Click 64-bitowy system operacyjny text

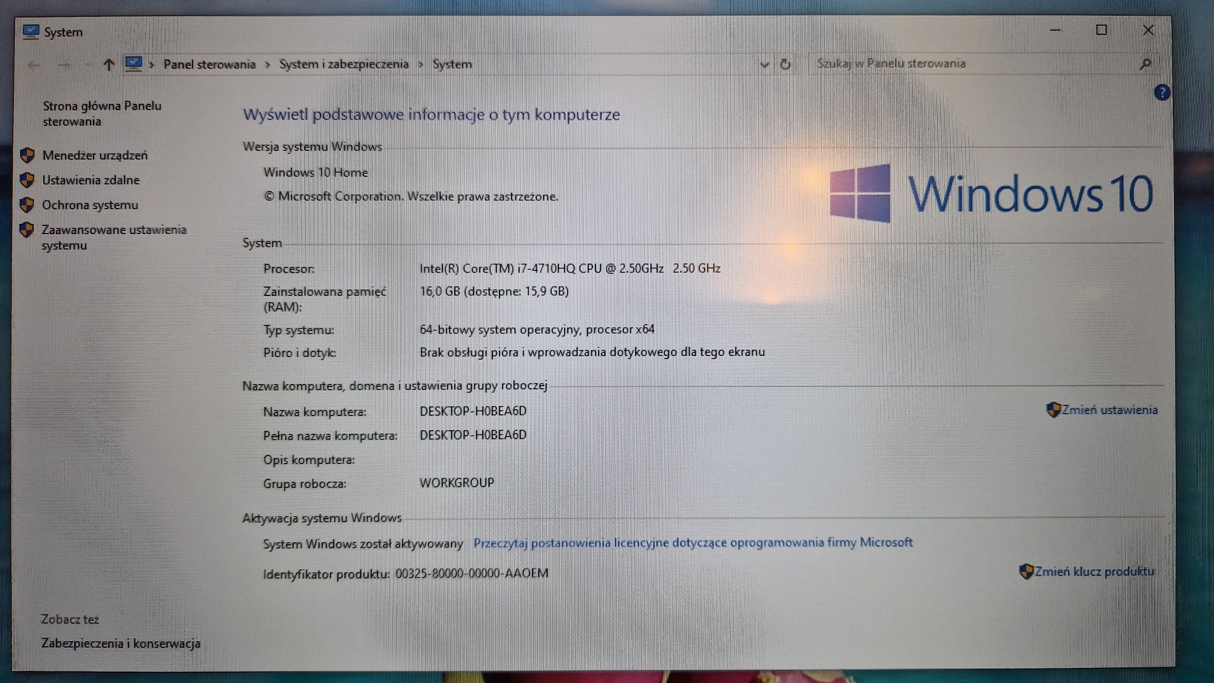[x=537, y=329]
